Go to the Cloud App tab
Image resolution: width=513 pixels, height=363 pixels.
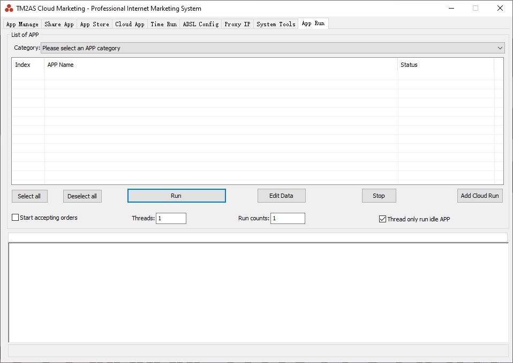(130, 24)
